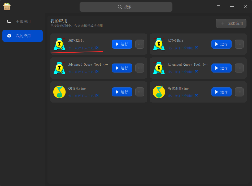Click the 搜索 search field

(x=126, y=7)
